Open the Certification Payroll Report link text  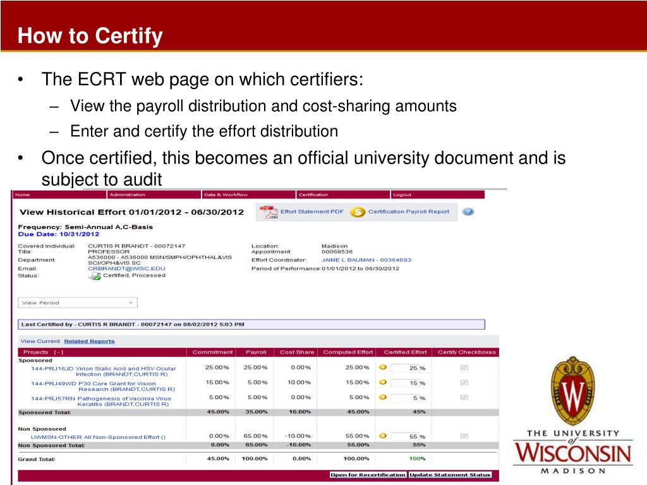(409, 212)
